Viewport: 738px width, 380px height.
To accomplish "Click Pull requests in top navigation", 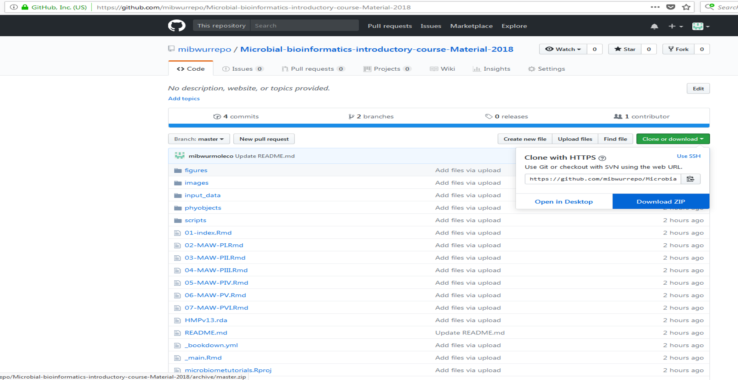I will [x=390, y=26].
